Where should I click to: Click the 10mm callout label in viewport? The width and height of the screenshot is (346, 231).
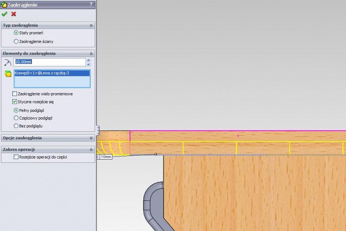pyautogui.click(x=106, y=157)
